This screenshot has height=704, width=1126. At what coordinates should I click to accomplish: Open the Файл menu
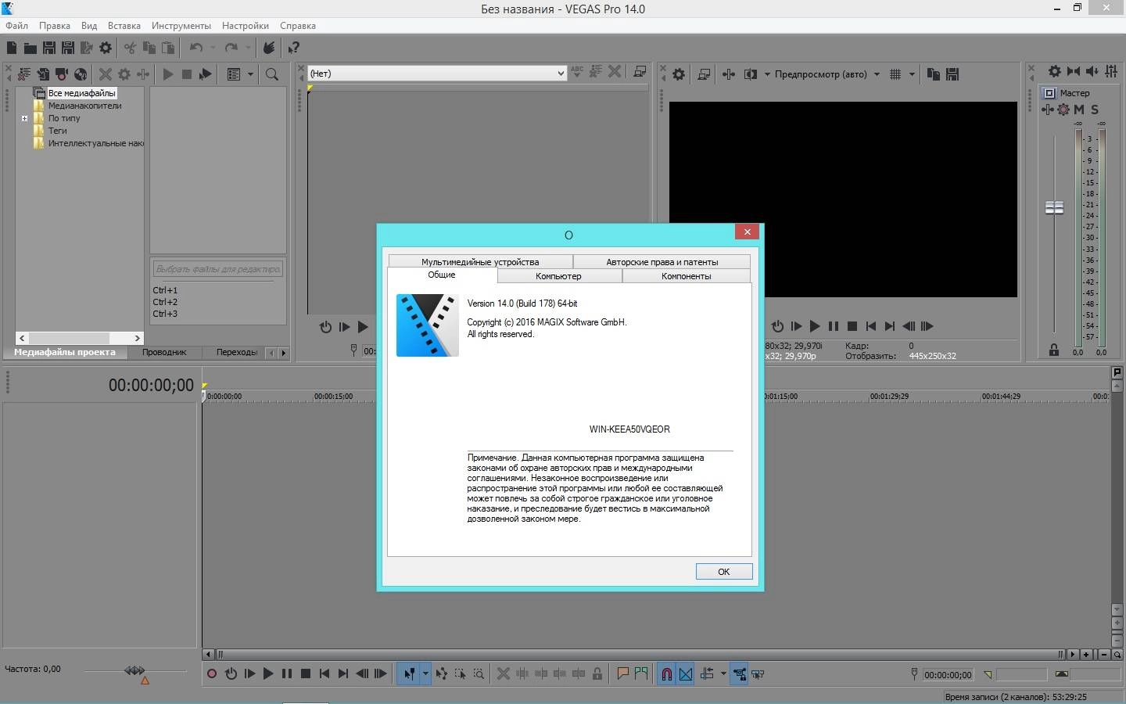[x=16, y=26]
